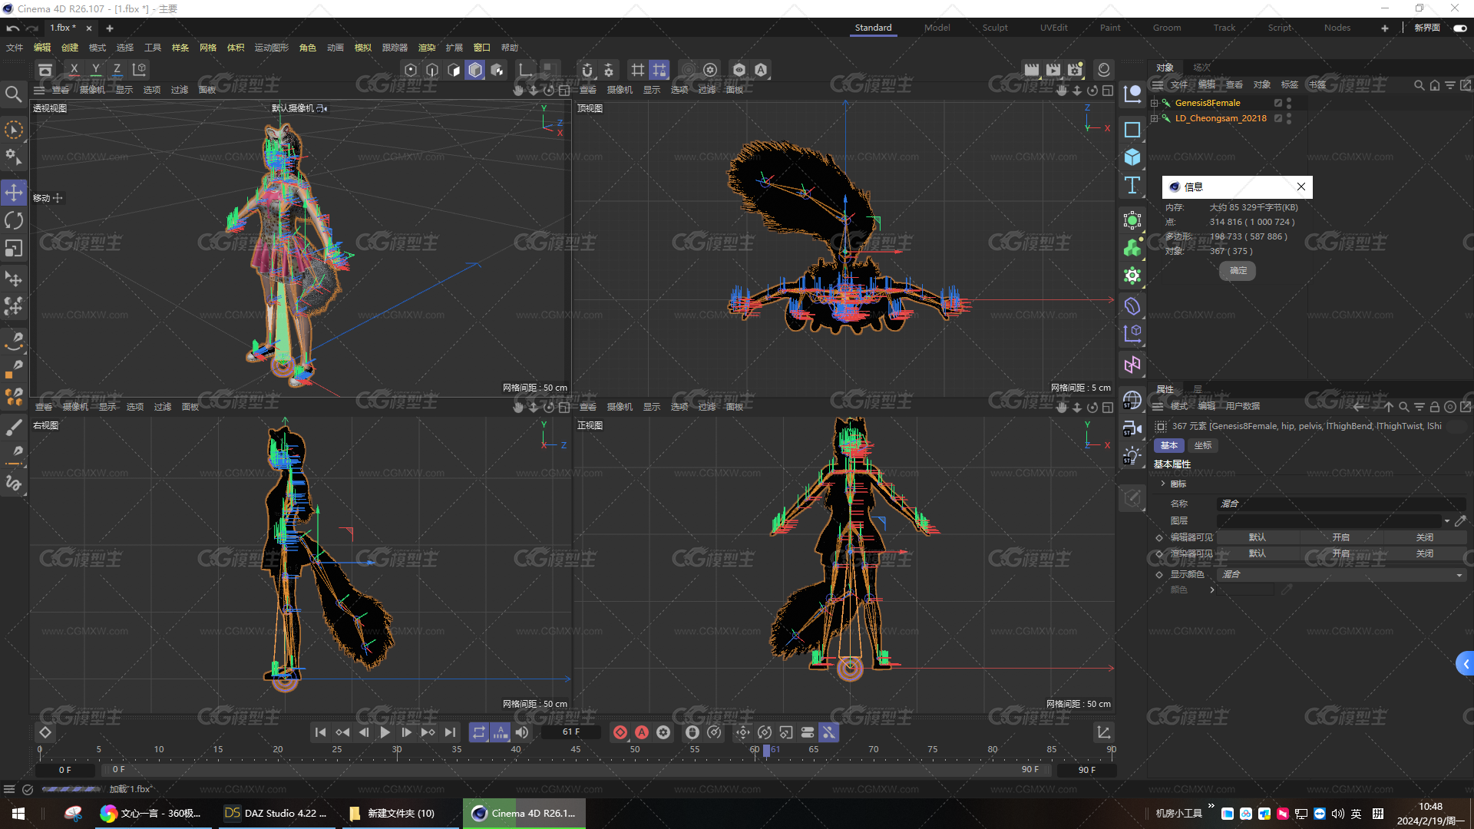Select the Rotate tool in left toolbar

click(14, 221)
